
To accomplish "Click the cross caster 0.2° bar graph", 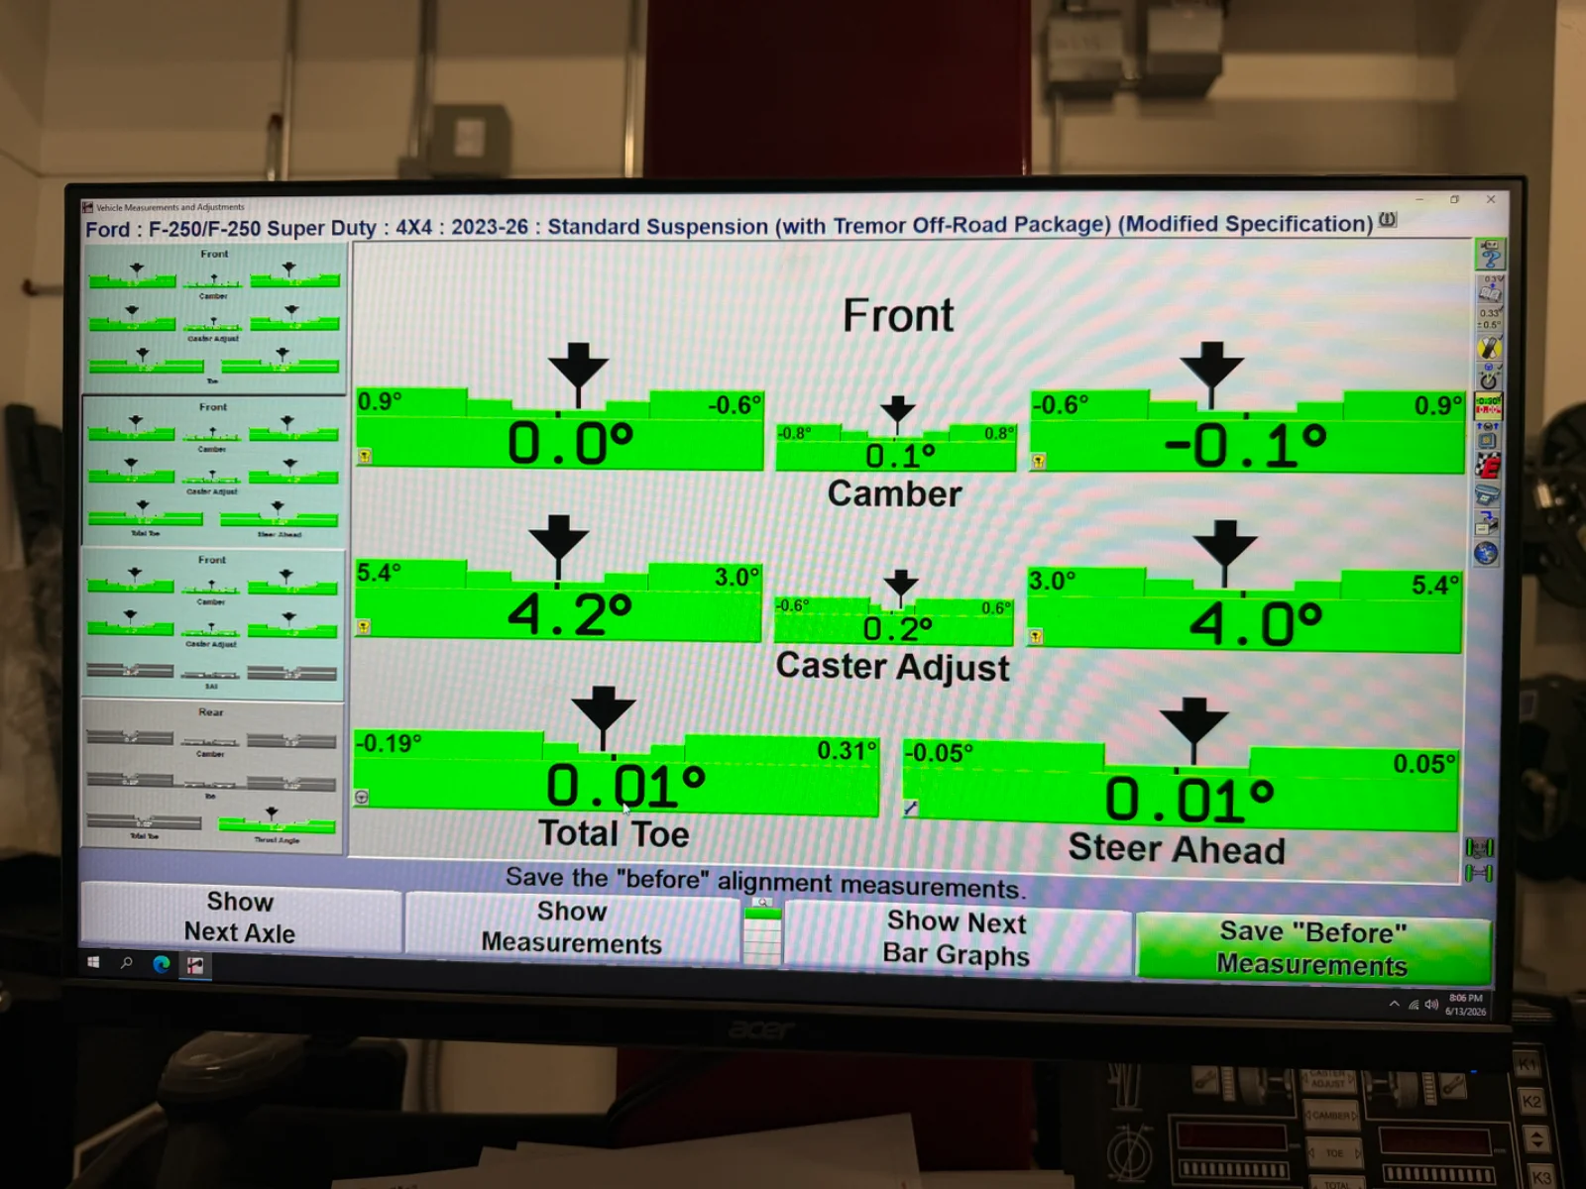I will pos(893,620).
